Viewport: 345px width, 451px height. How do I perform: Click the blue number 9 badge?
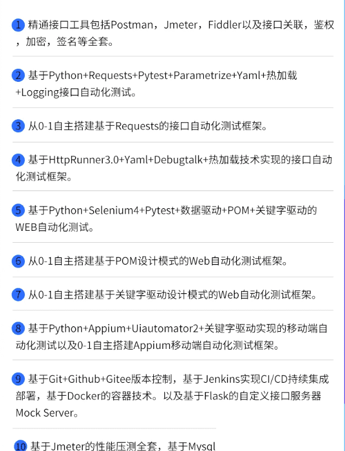point(18,379)
